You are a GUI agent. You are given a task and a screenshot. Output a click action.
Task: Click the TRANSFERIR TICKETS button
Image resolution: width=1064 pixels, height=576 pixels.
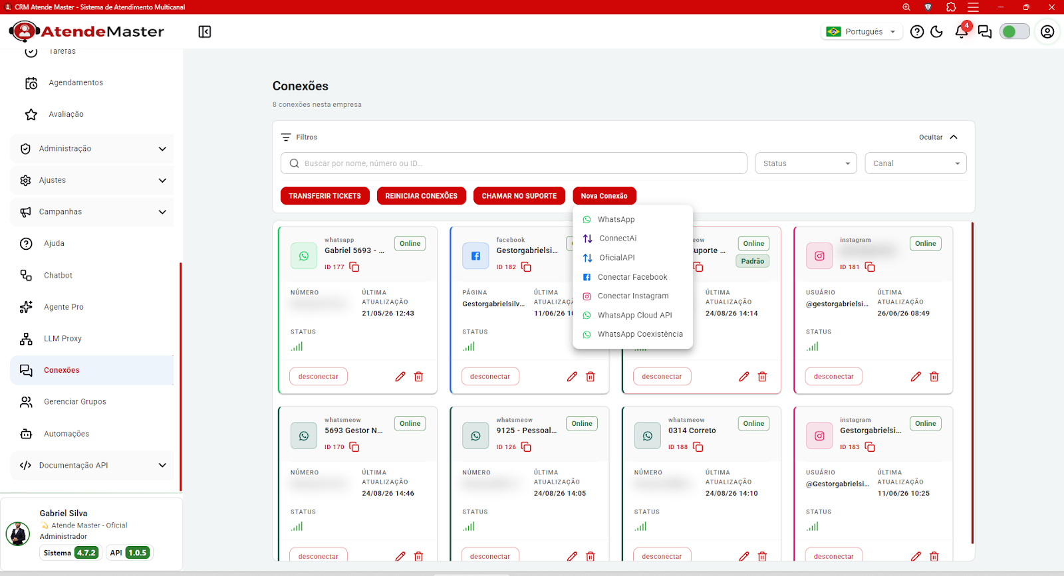[x=325, y=196]
